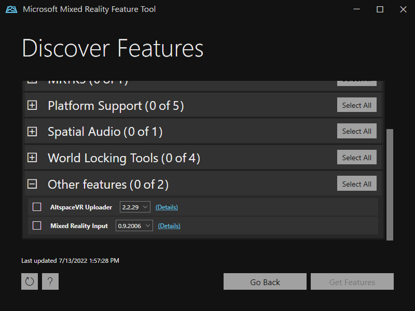Screen dimensions: 415x311
Task: Enable the Mixed Reality Input checkbox
Action: click(37, 225)
